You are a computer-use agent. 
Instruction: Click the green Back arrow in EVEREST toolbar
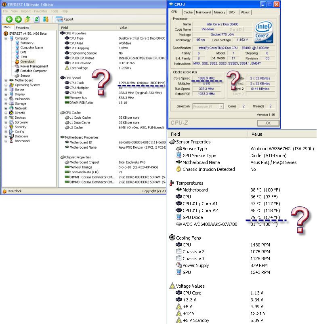tap(9, 19)
